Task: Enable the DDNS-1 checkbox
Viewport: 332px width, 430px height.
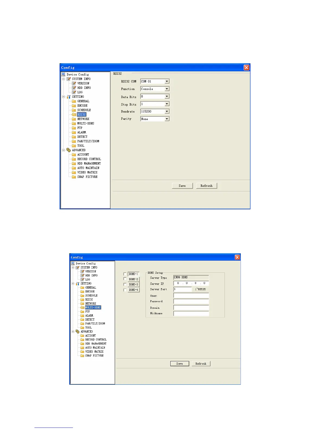Action: click(x=125, y=274)
